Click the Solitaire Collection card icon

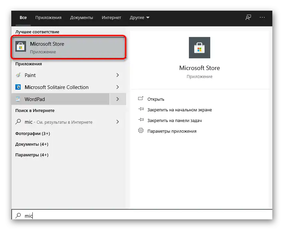click(x=18, y=87)
